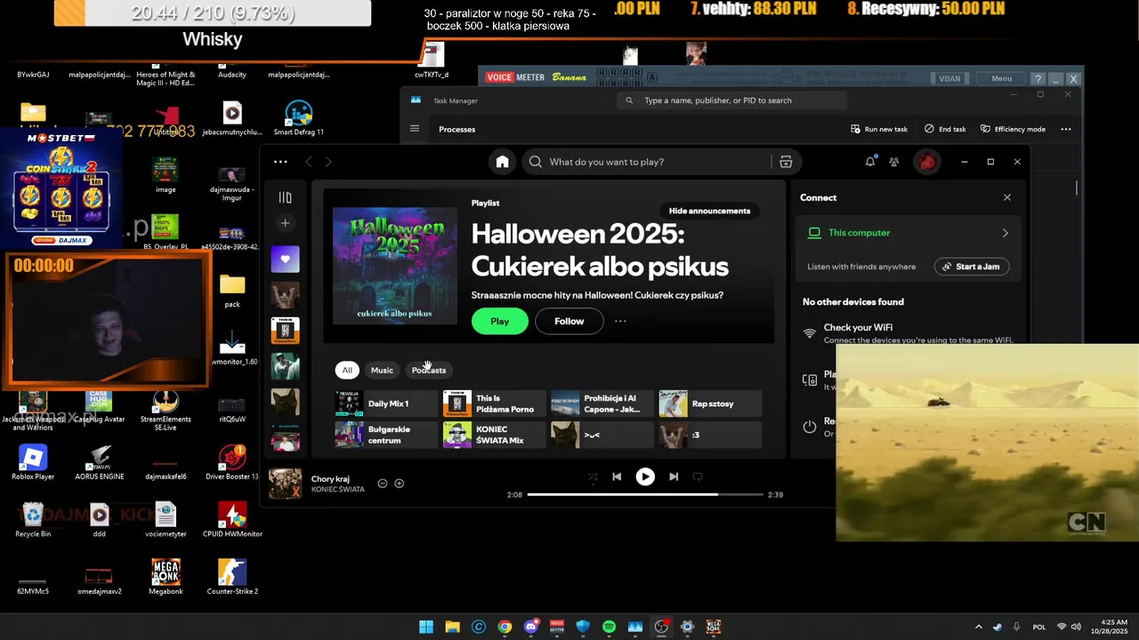Show hidden system tray icons

click(x=979, y=627)
